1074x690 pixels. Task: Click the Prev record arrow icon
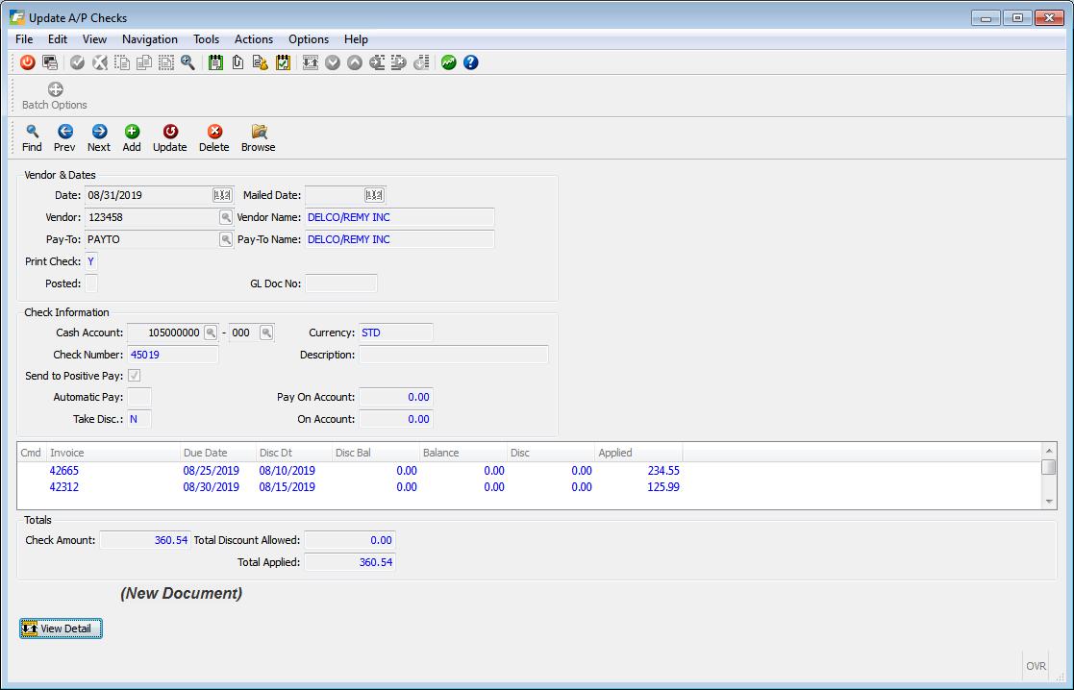(64, 130)
